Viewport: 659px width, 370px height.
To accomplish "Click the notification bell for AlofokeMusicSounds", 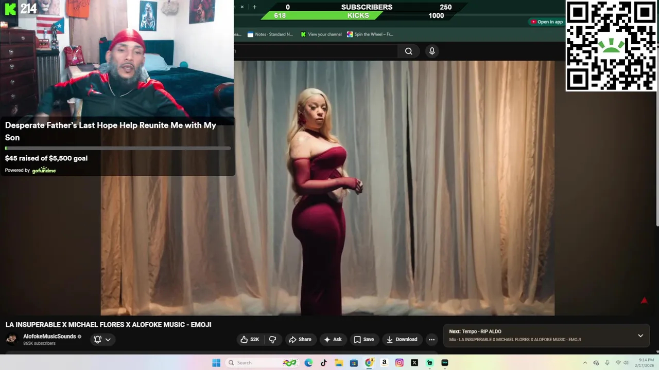I will tap(97, 339).
